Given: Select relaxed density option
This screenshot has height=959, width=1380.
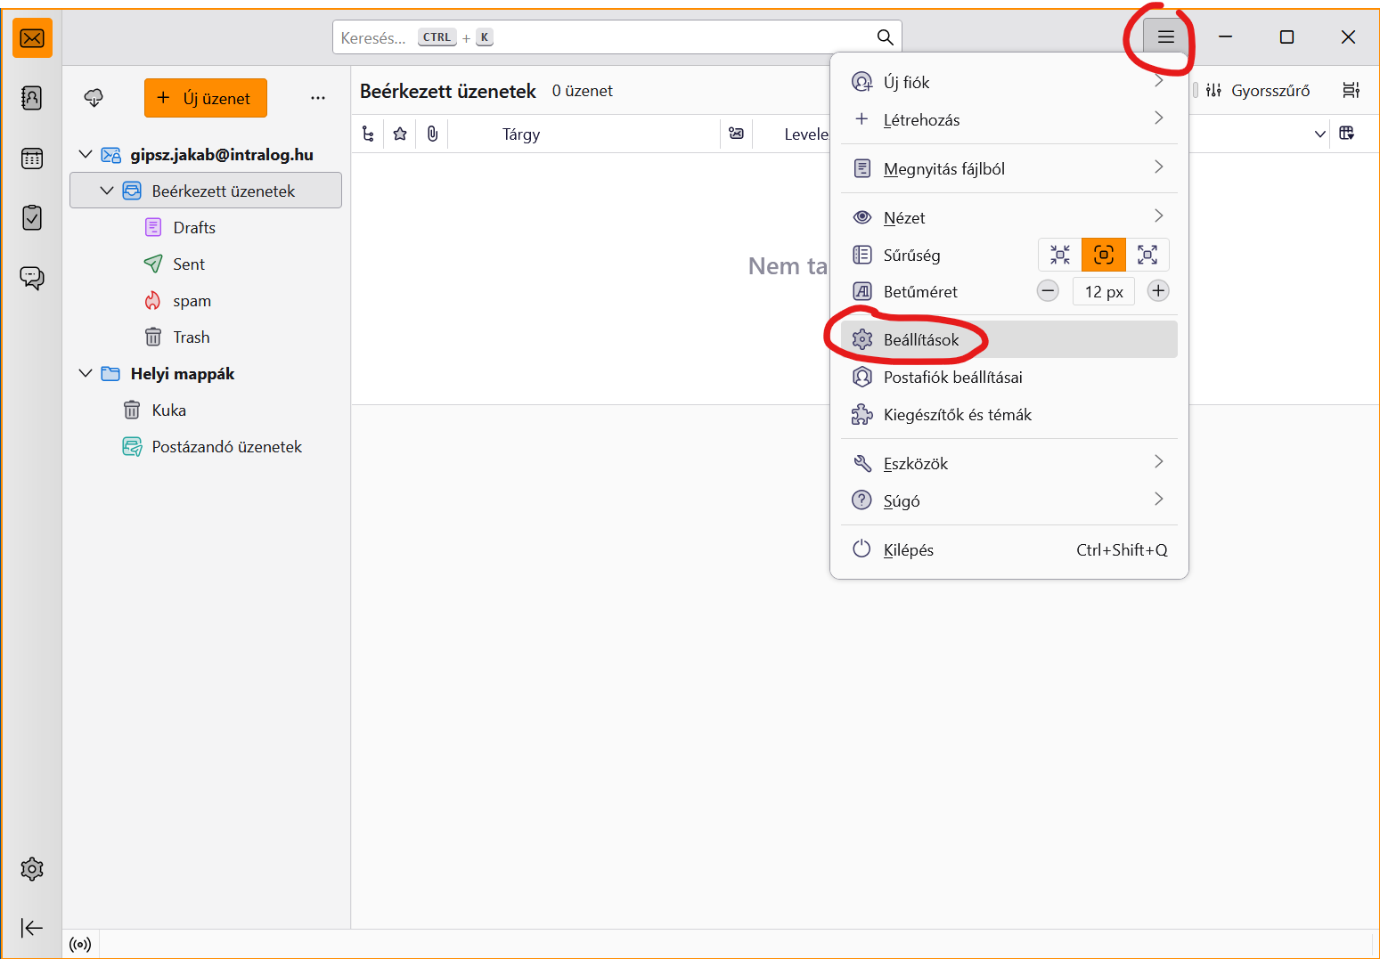Looking at the screenshot, I should (1147, 256).
